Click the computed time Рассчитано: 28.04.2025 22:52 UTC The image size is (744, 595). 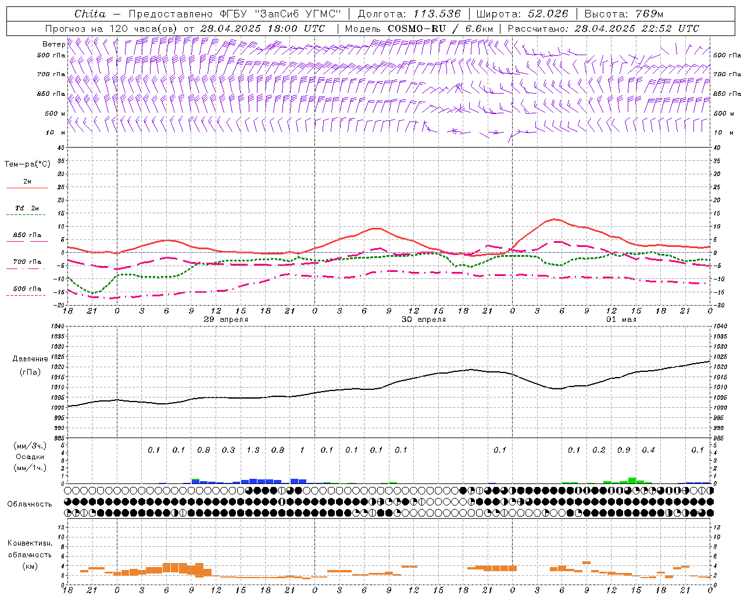603,28
